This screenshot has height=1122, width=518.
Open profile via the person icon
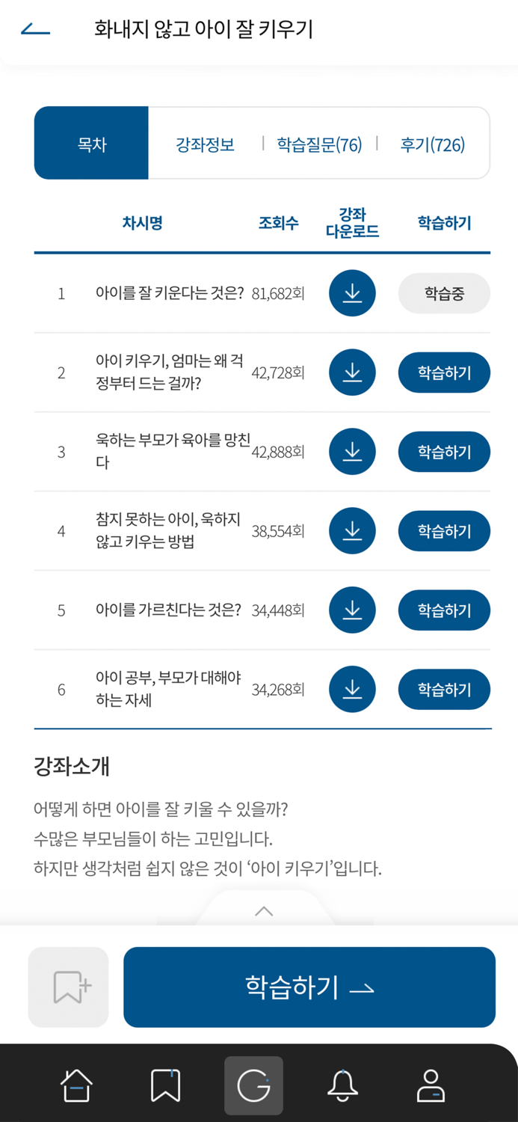coord(431,1085)
